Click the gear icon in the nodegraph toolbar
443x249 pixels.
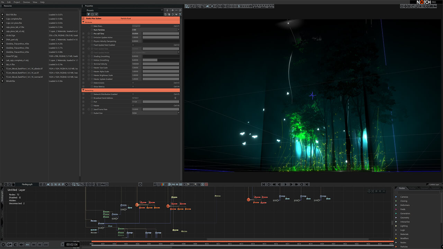(x=140, y=184)
